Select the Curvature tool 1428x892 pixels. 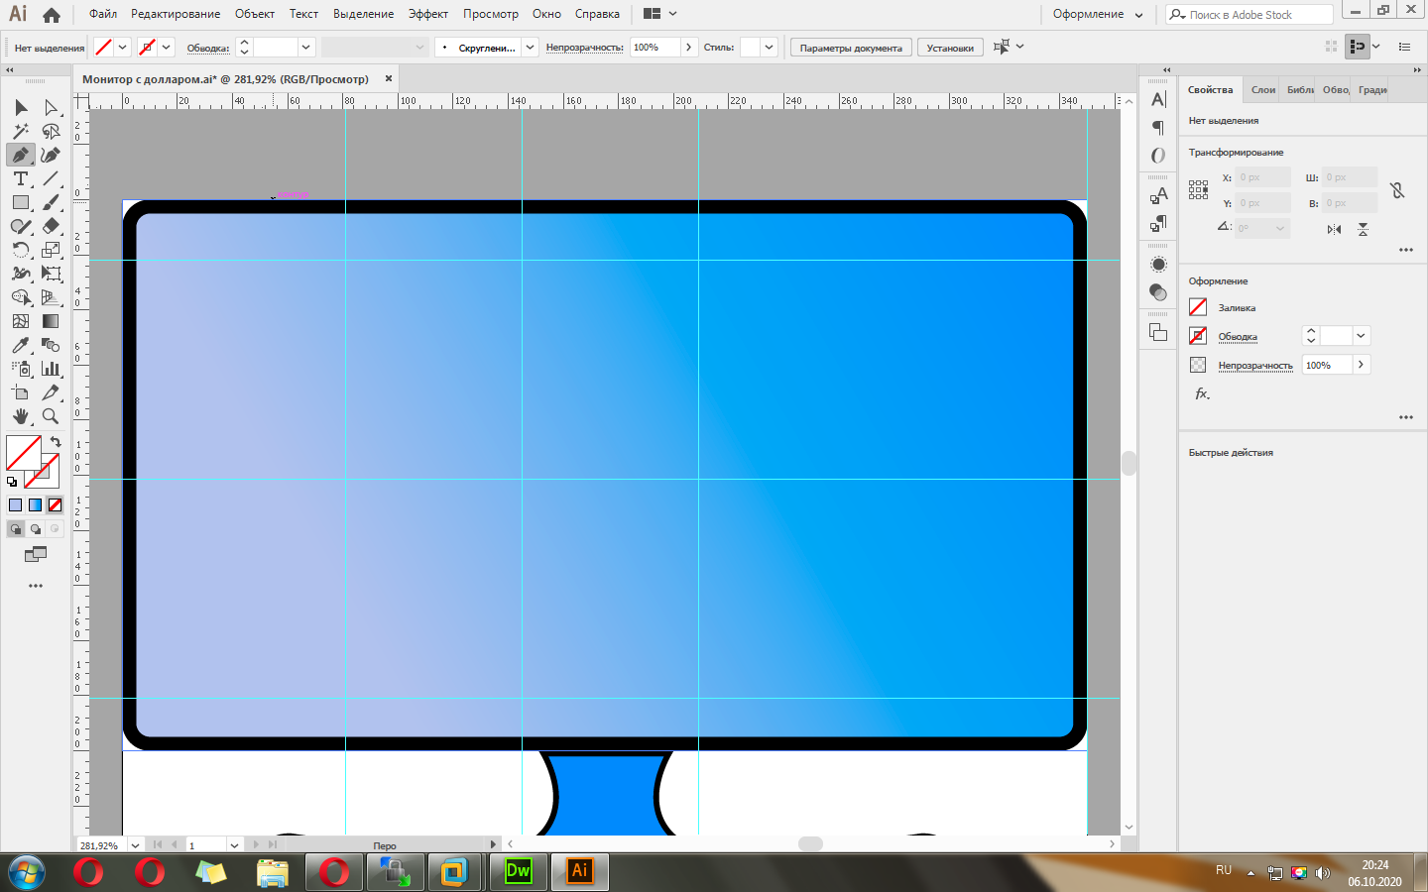(51, 155)
